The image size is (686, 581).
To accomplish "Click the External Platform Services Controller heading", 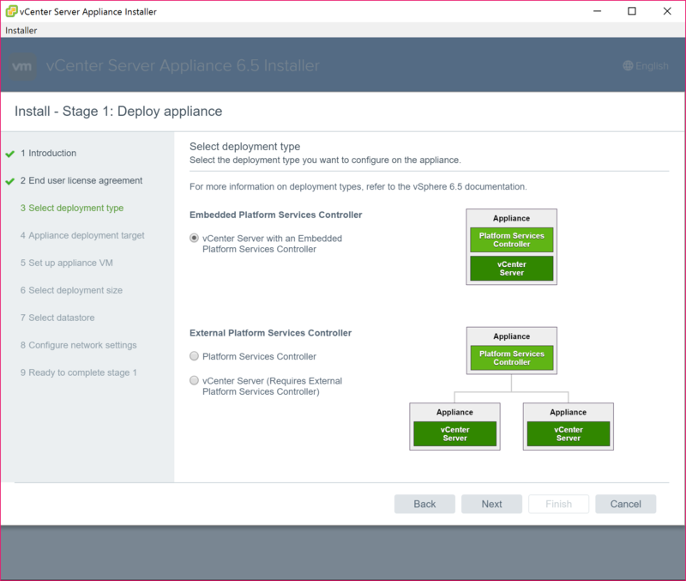I will [270, 333].
